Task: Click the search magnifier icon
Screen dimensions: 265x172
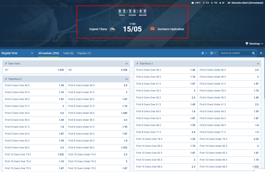Action: [x=253, y=53]
